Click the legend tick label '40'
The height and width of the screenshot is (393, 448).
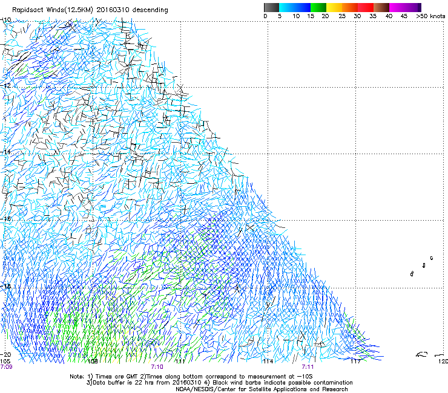pyautogui.click(x=389, y=16)
